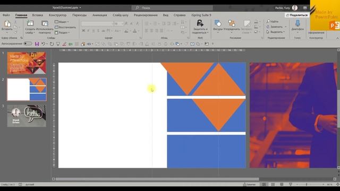The width and height of the screenshot is (340, 191).
Task: Click the Undo arrow icon
Action: coord(43,44)
